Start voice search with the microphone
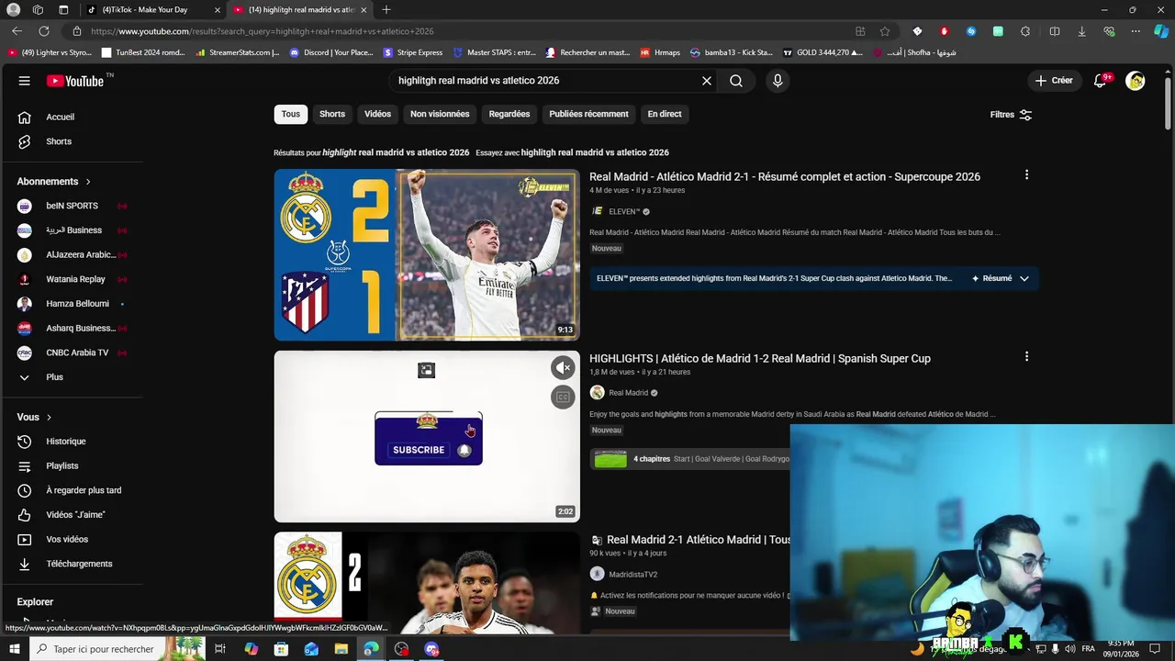1175x661 pixels. (x=778, y=81)
